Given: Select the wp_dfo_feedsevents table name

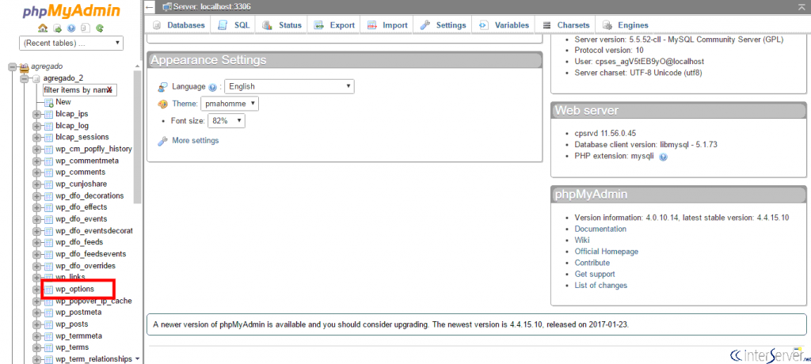Looking at the screenshot, I should (91, 254).
